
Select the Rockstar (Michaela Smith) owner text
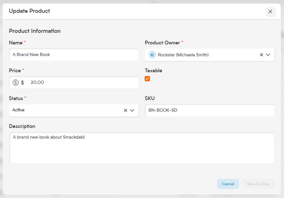point(183,55)
